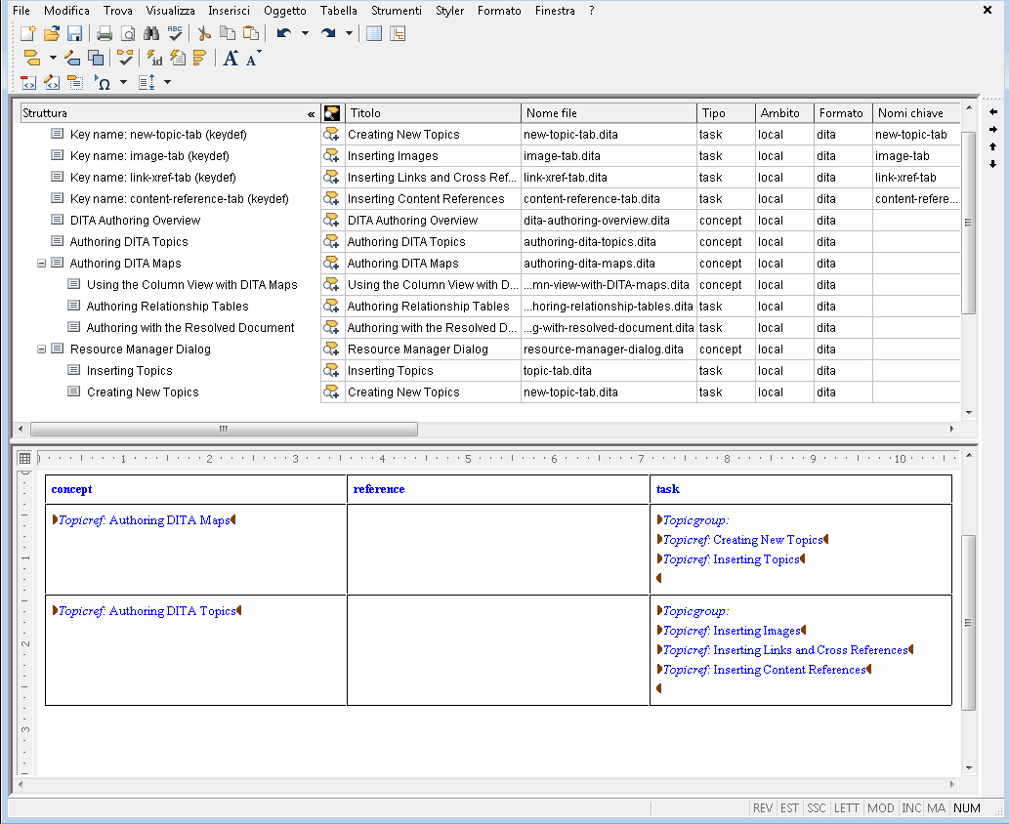1009x824 pixels.
Task: Open the redo history dropdown arrow
Action: point(349,33)
